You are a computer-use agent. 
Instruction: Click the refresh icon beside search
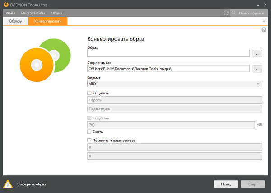click(226, 13)
